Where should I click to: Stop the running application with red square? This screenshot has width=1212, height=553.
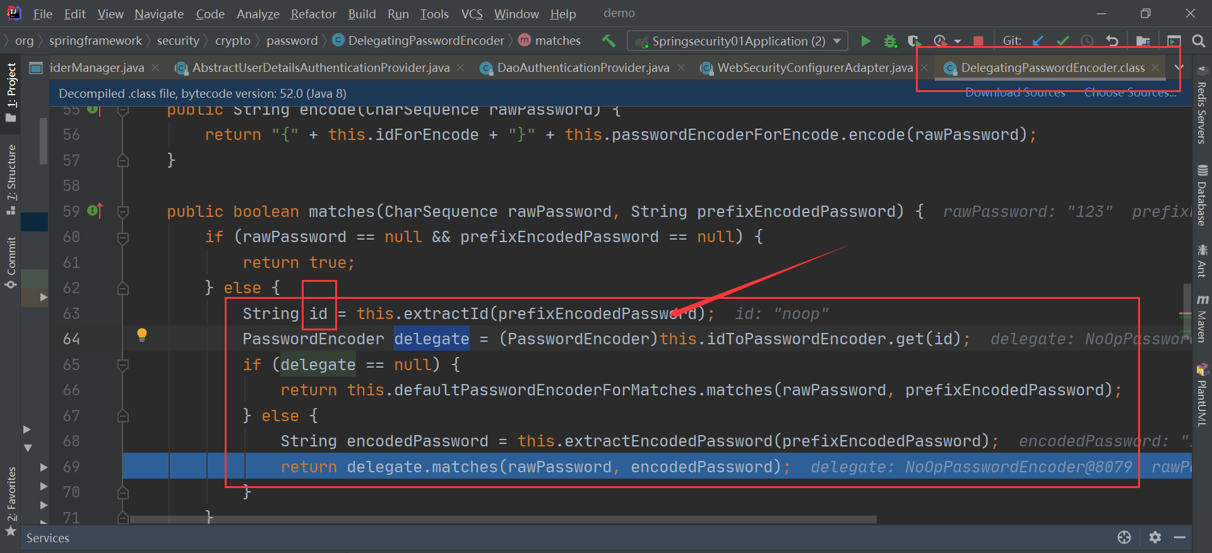click(978, 41)
